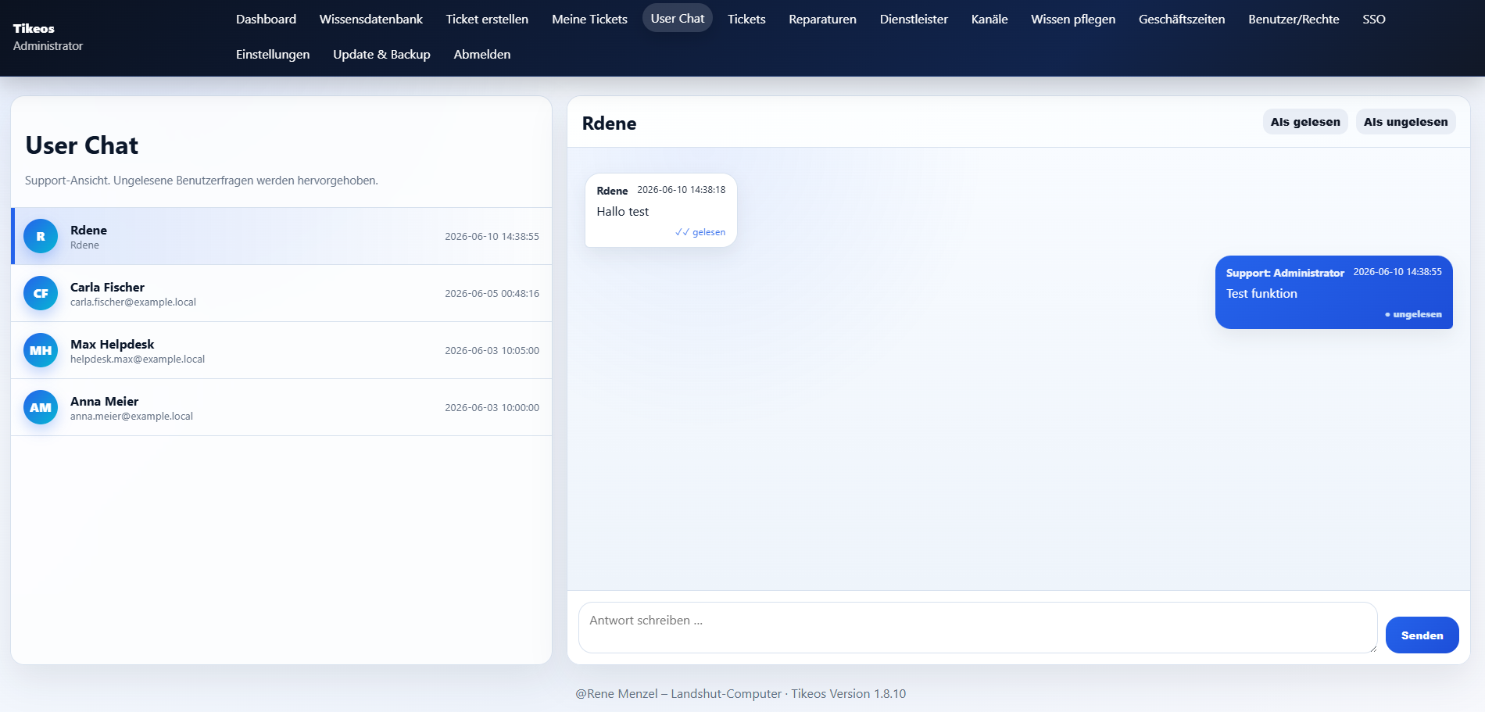Viewport: 1485px width, 712px height.
Task: Click the Max Helpdesk MH avatar
Action: [x=41, y=350]
